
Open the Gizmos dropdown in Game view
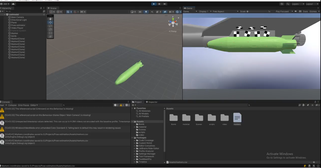[x=314, y=12]
